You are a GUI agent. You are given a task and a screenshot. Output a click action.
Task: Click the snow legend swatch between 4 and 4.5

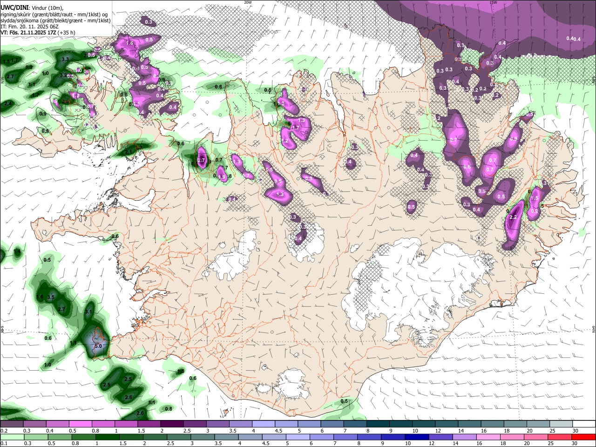point(263,424)
